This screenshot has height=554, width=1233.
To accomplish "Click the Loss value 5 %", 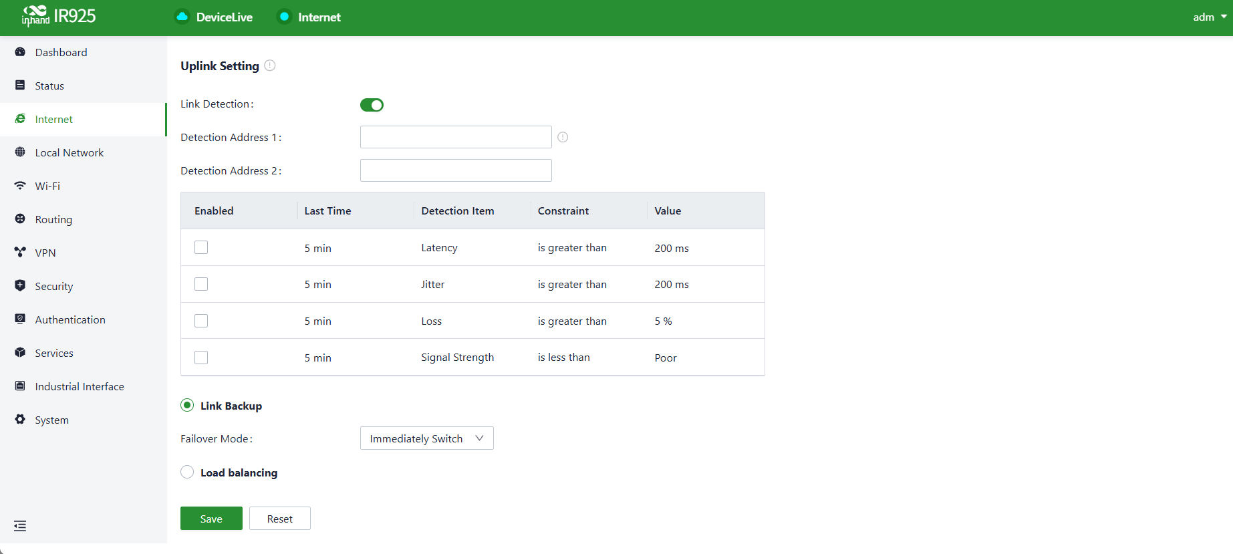I will point(664,321).
